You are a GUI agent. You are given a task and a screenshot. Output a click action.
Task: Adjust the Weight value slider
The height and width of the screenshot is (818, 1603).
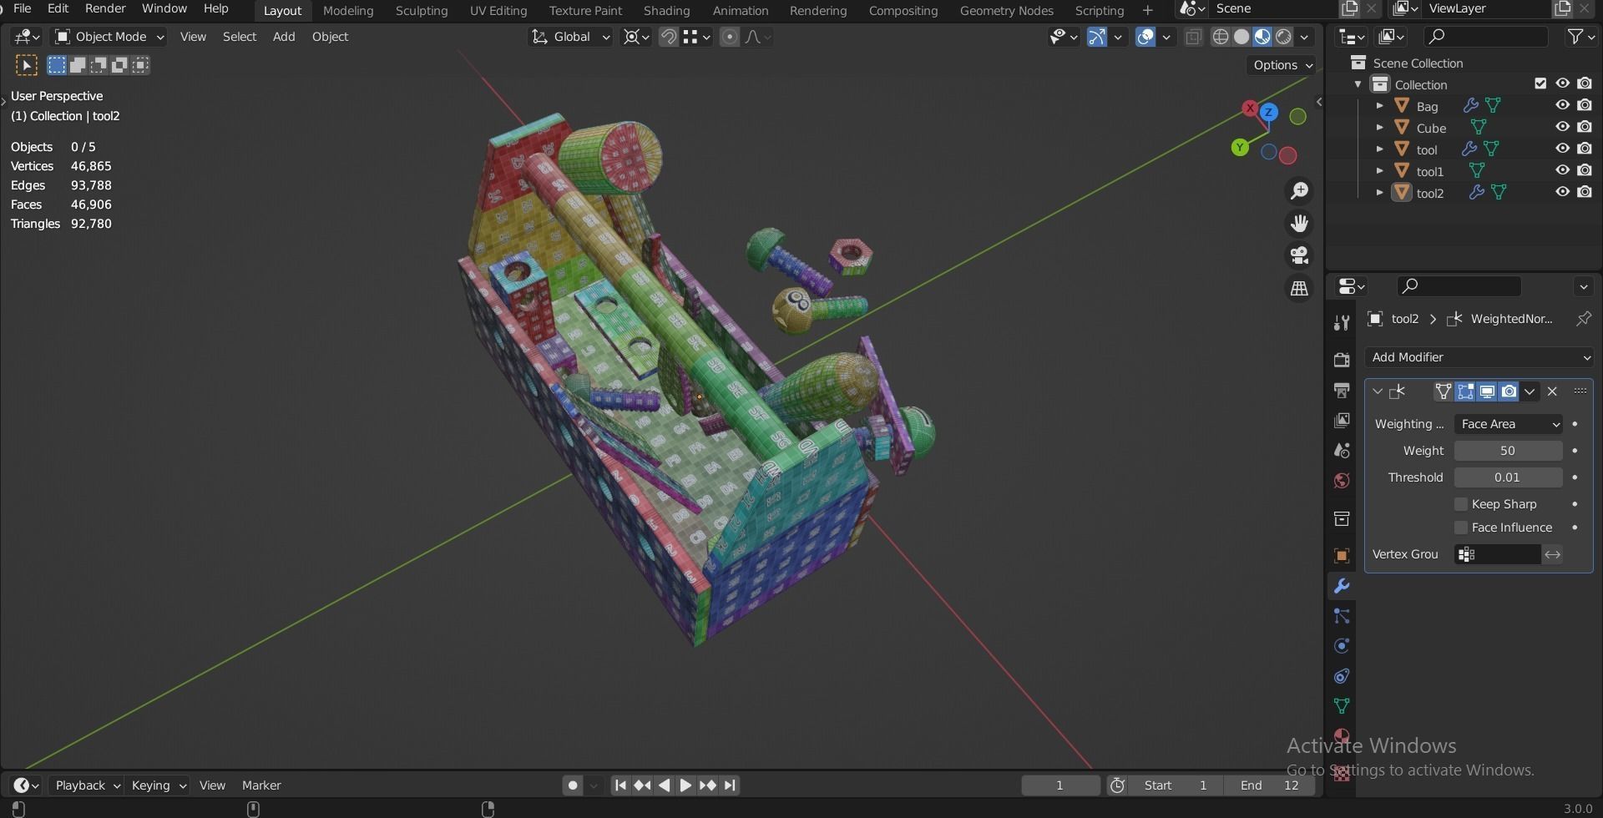1508,451
